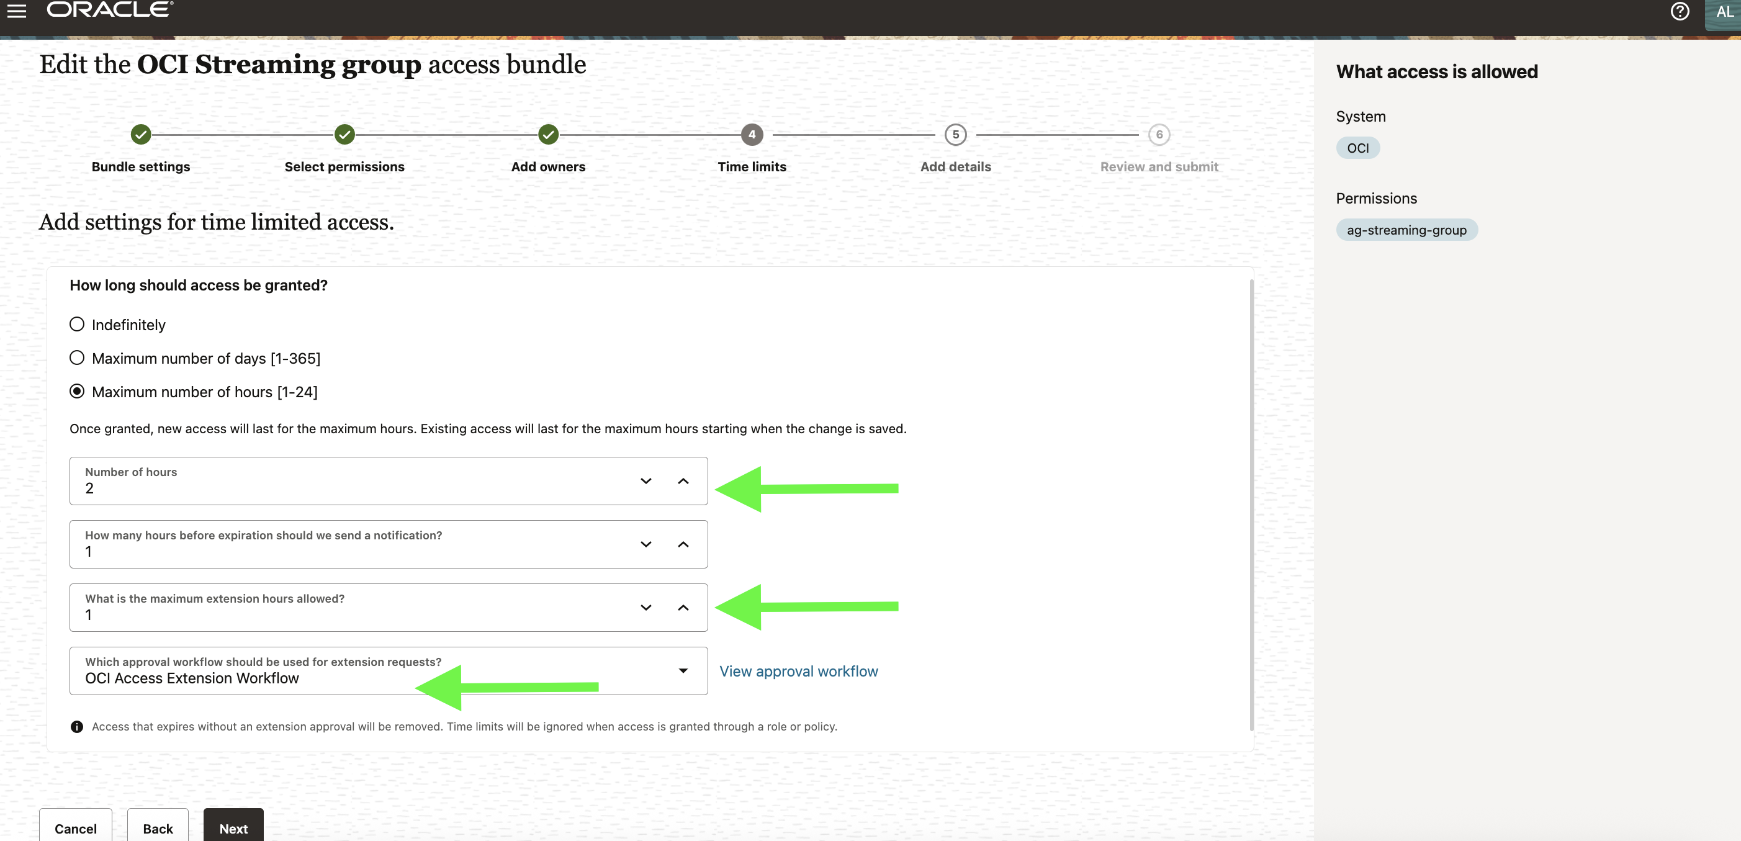
Task: Select Maximum number of hours option
Action: [x=76, y=391]
